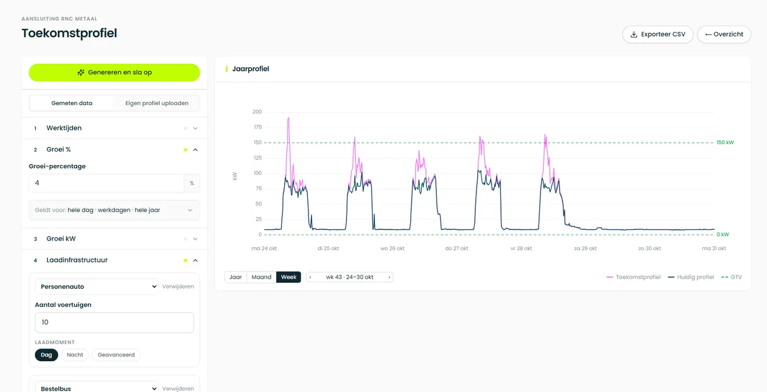The image size is (767, 392).
Task: Switch to the Gemeten data tab
Action: tap(72, 103)
